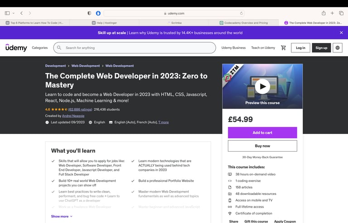Screen dimensions: 348x223
Task: Click the closed captions icon
Action: [111, 122]
